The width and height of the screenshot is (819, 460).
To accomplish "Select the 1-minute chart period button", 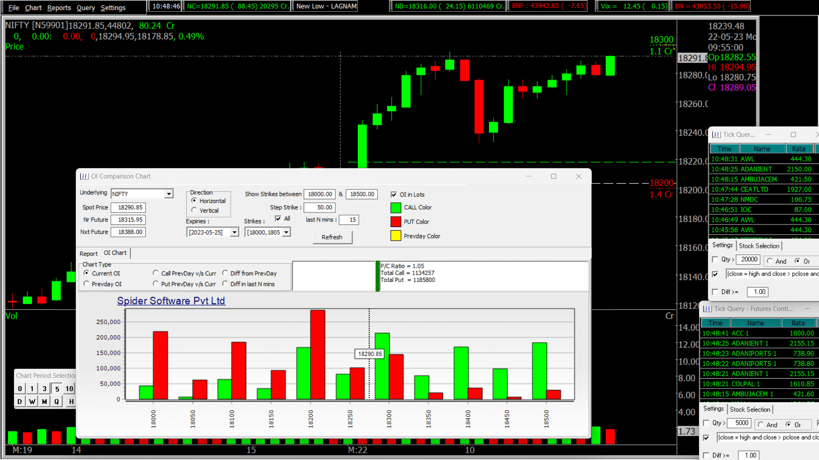I will click(x=32, y=388).
